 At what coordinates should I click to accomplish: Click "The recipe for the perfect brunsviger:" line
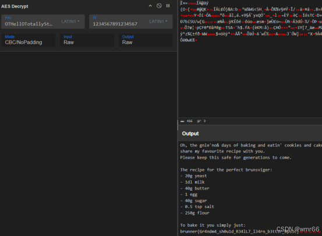226,170
